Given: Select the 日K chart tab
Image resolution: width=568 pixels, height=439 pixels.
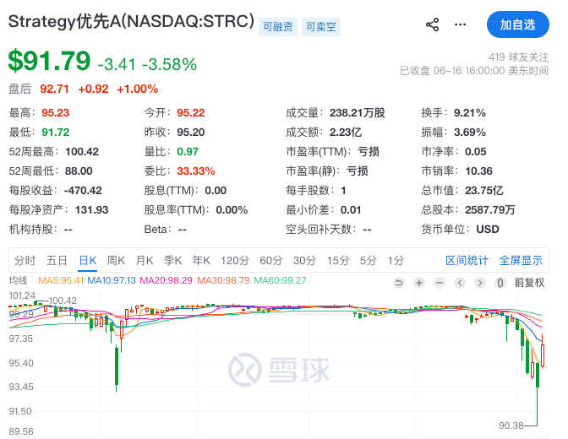Looking at the screenshot, I should tap(88, 260).
